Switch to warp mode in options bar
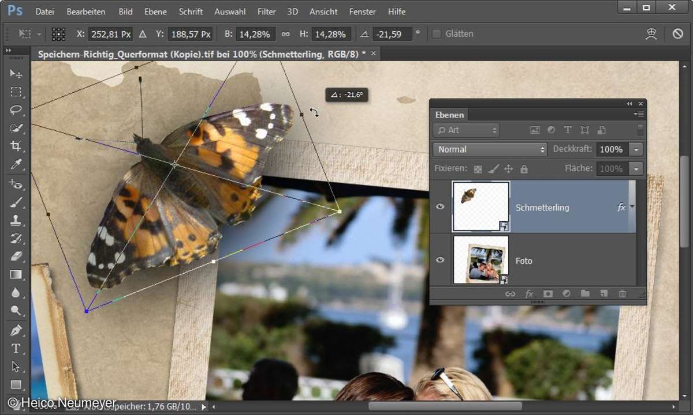 click(x=651, y=34)
